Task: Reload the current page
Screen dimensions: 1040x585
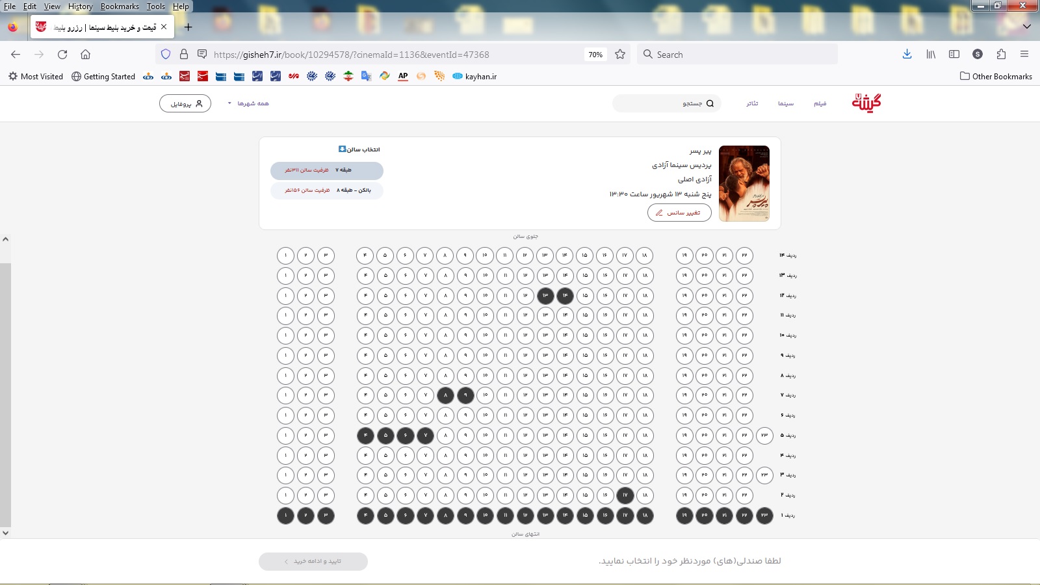Action: point(62,55)
